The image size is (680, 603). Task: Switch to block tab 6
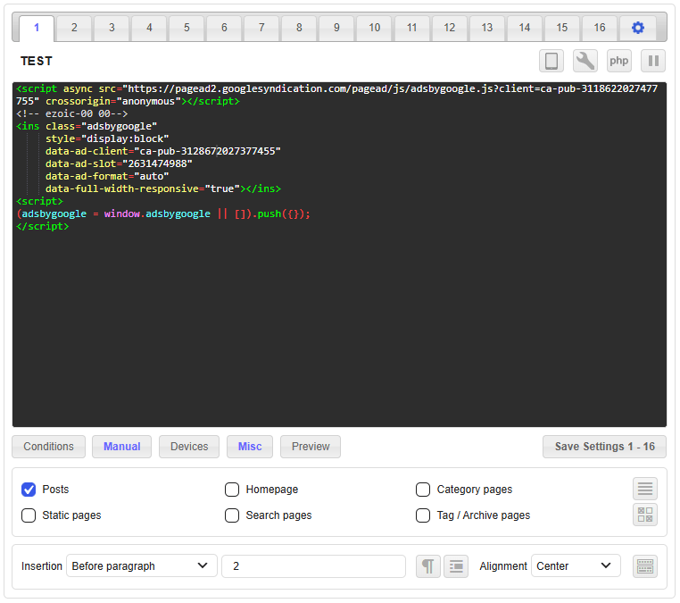224,29
